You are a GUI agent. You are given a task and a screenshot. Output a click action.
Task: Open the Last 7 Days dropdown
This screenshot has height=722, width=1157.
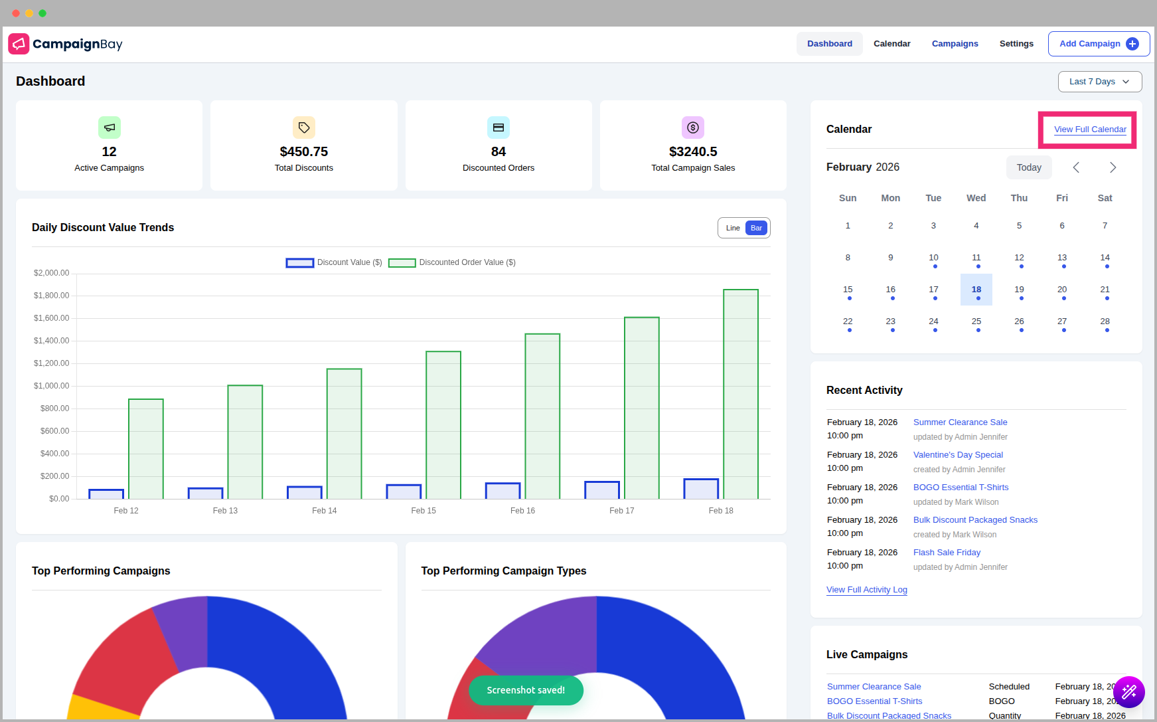(x=1099, y=82)
